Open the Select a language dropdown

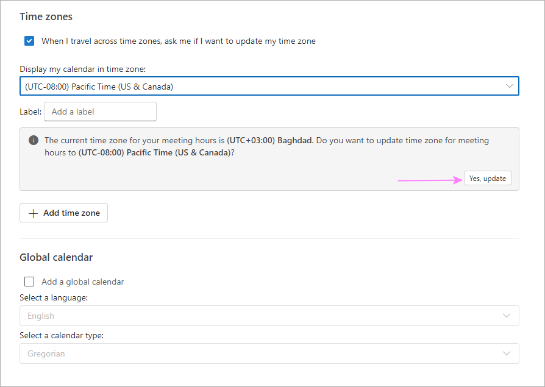(269, 316)
